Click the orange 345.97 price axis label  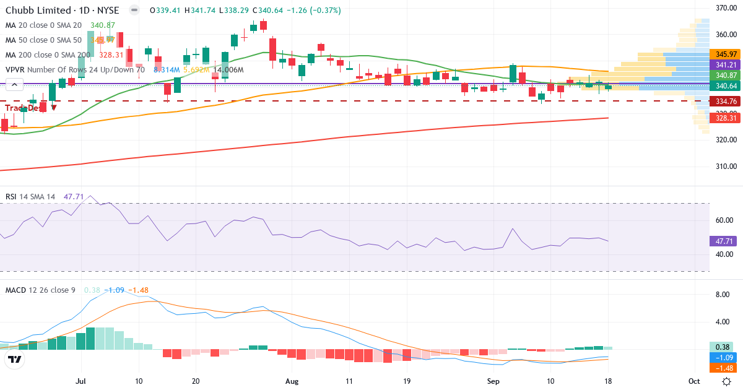tap(725, 54)
